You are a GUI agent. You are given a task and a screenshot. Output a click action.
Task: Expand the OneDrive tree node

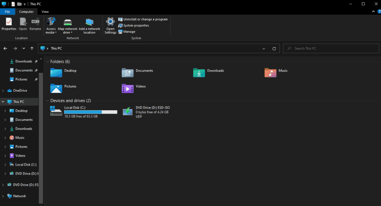(x=3, y=90)
